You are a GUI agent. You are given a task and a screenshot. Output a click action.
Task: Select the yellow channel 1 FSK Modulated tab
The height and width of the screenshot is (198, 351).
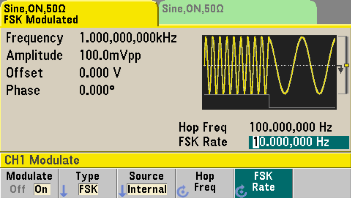[x=79, y=13]
